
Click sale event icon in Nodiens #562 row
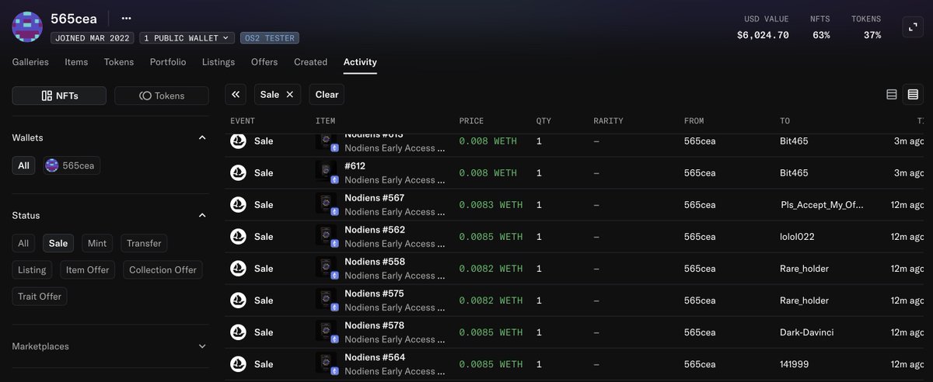pos(238,237)
